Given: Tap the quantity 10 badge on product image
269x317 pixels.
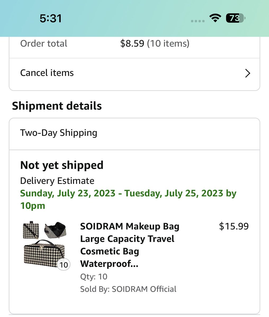Looking at the screenshot, I should coord(64,265).
